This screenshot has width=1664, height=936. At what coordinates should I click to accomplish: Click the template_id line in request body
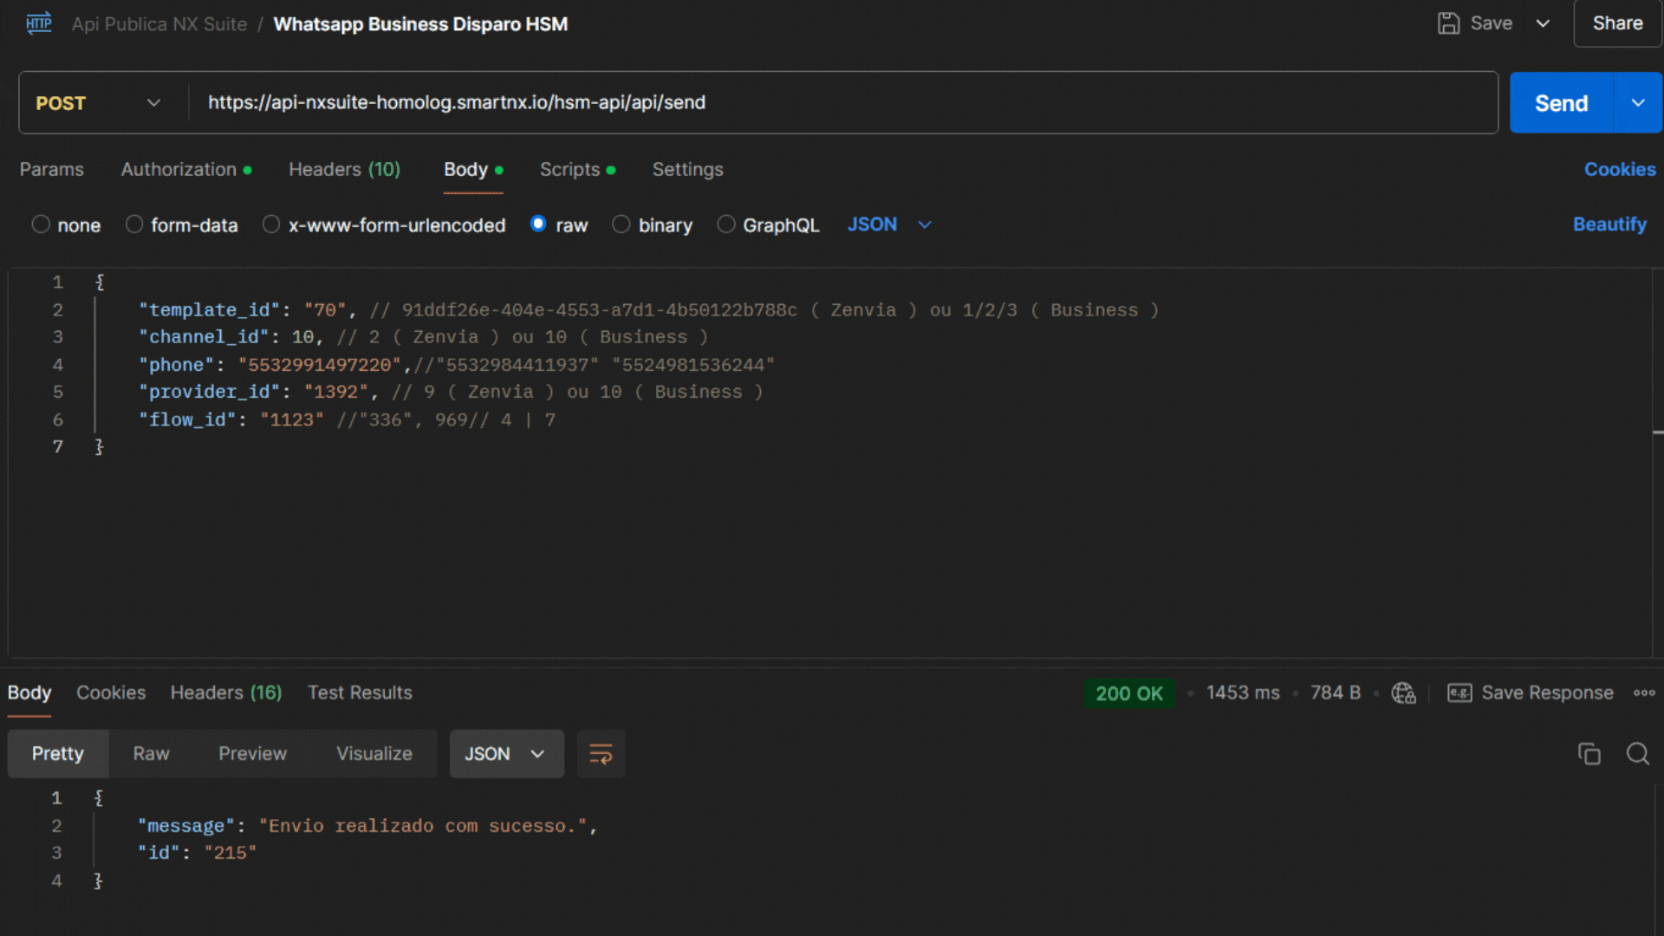coord(648,310)
